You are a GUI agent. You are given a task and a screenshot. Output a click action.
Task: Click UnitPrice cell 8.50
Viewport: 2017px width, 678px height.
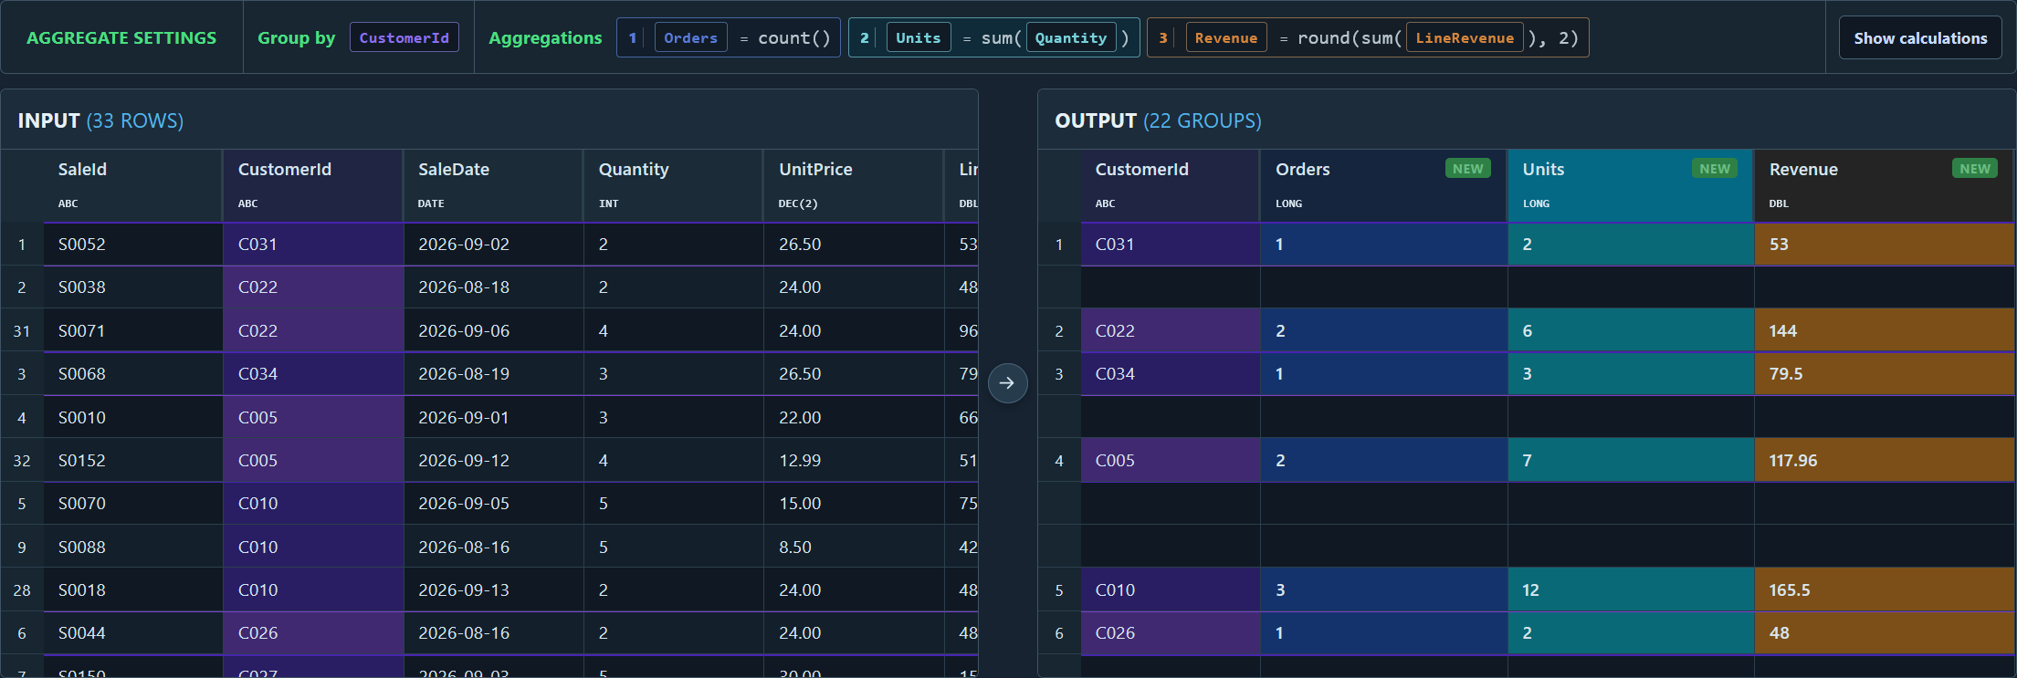point(854,548)
